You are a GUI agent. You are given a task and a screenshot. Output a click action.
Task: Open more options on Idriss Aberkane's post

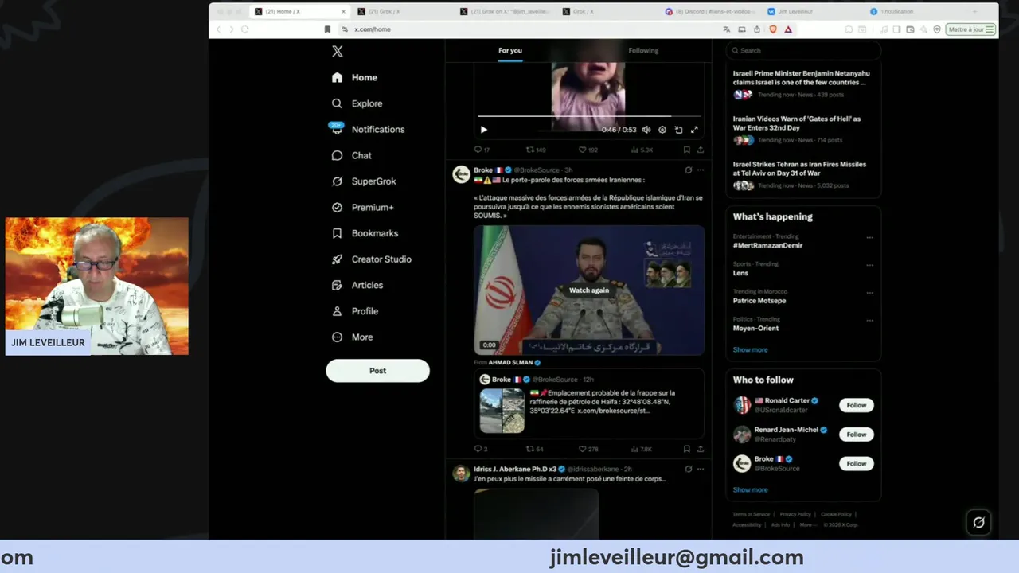701,469
